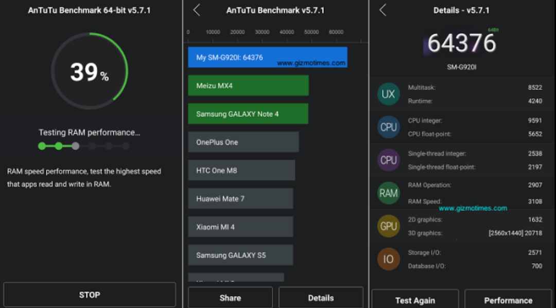Click Database I/O score 700
Image resolution: width=556 pixels, height=308 pixels.
point(536,266)
